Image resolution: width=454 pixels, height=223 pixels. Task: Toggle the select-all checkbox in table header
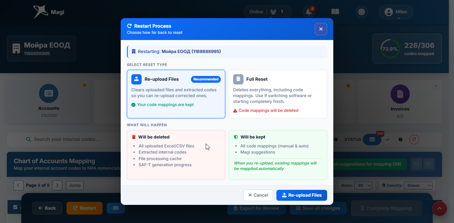pos(15,207)
